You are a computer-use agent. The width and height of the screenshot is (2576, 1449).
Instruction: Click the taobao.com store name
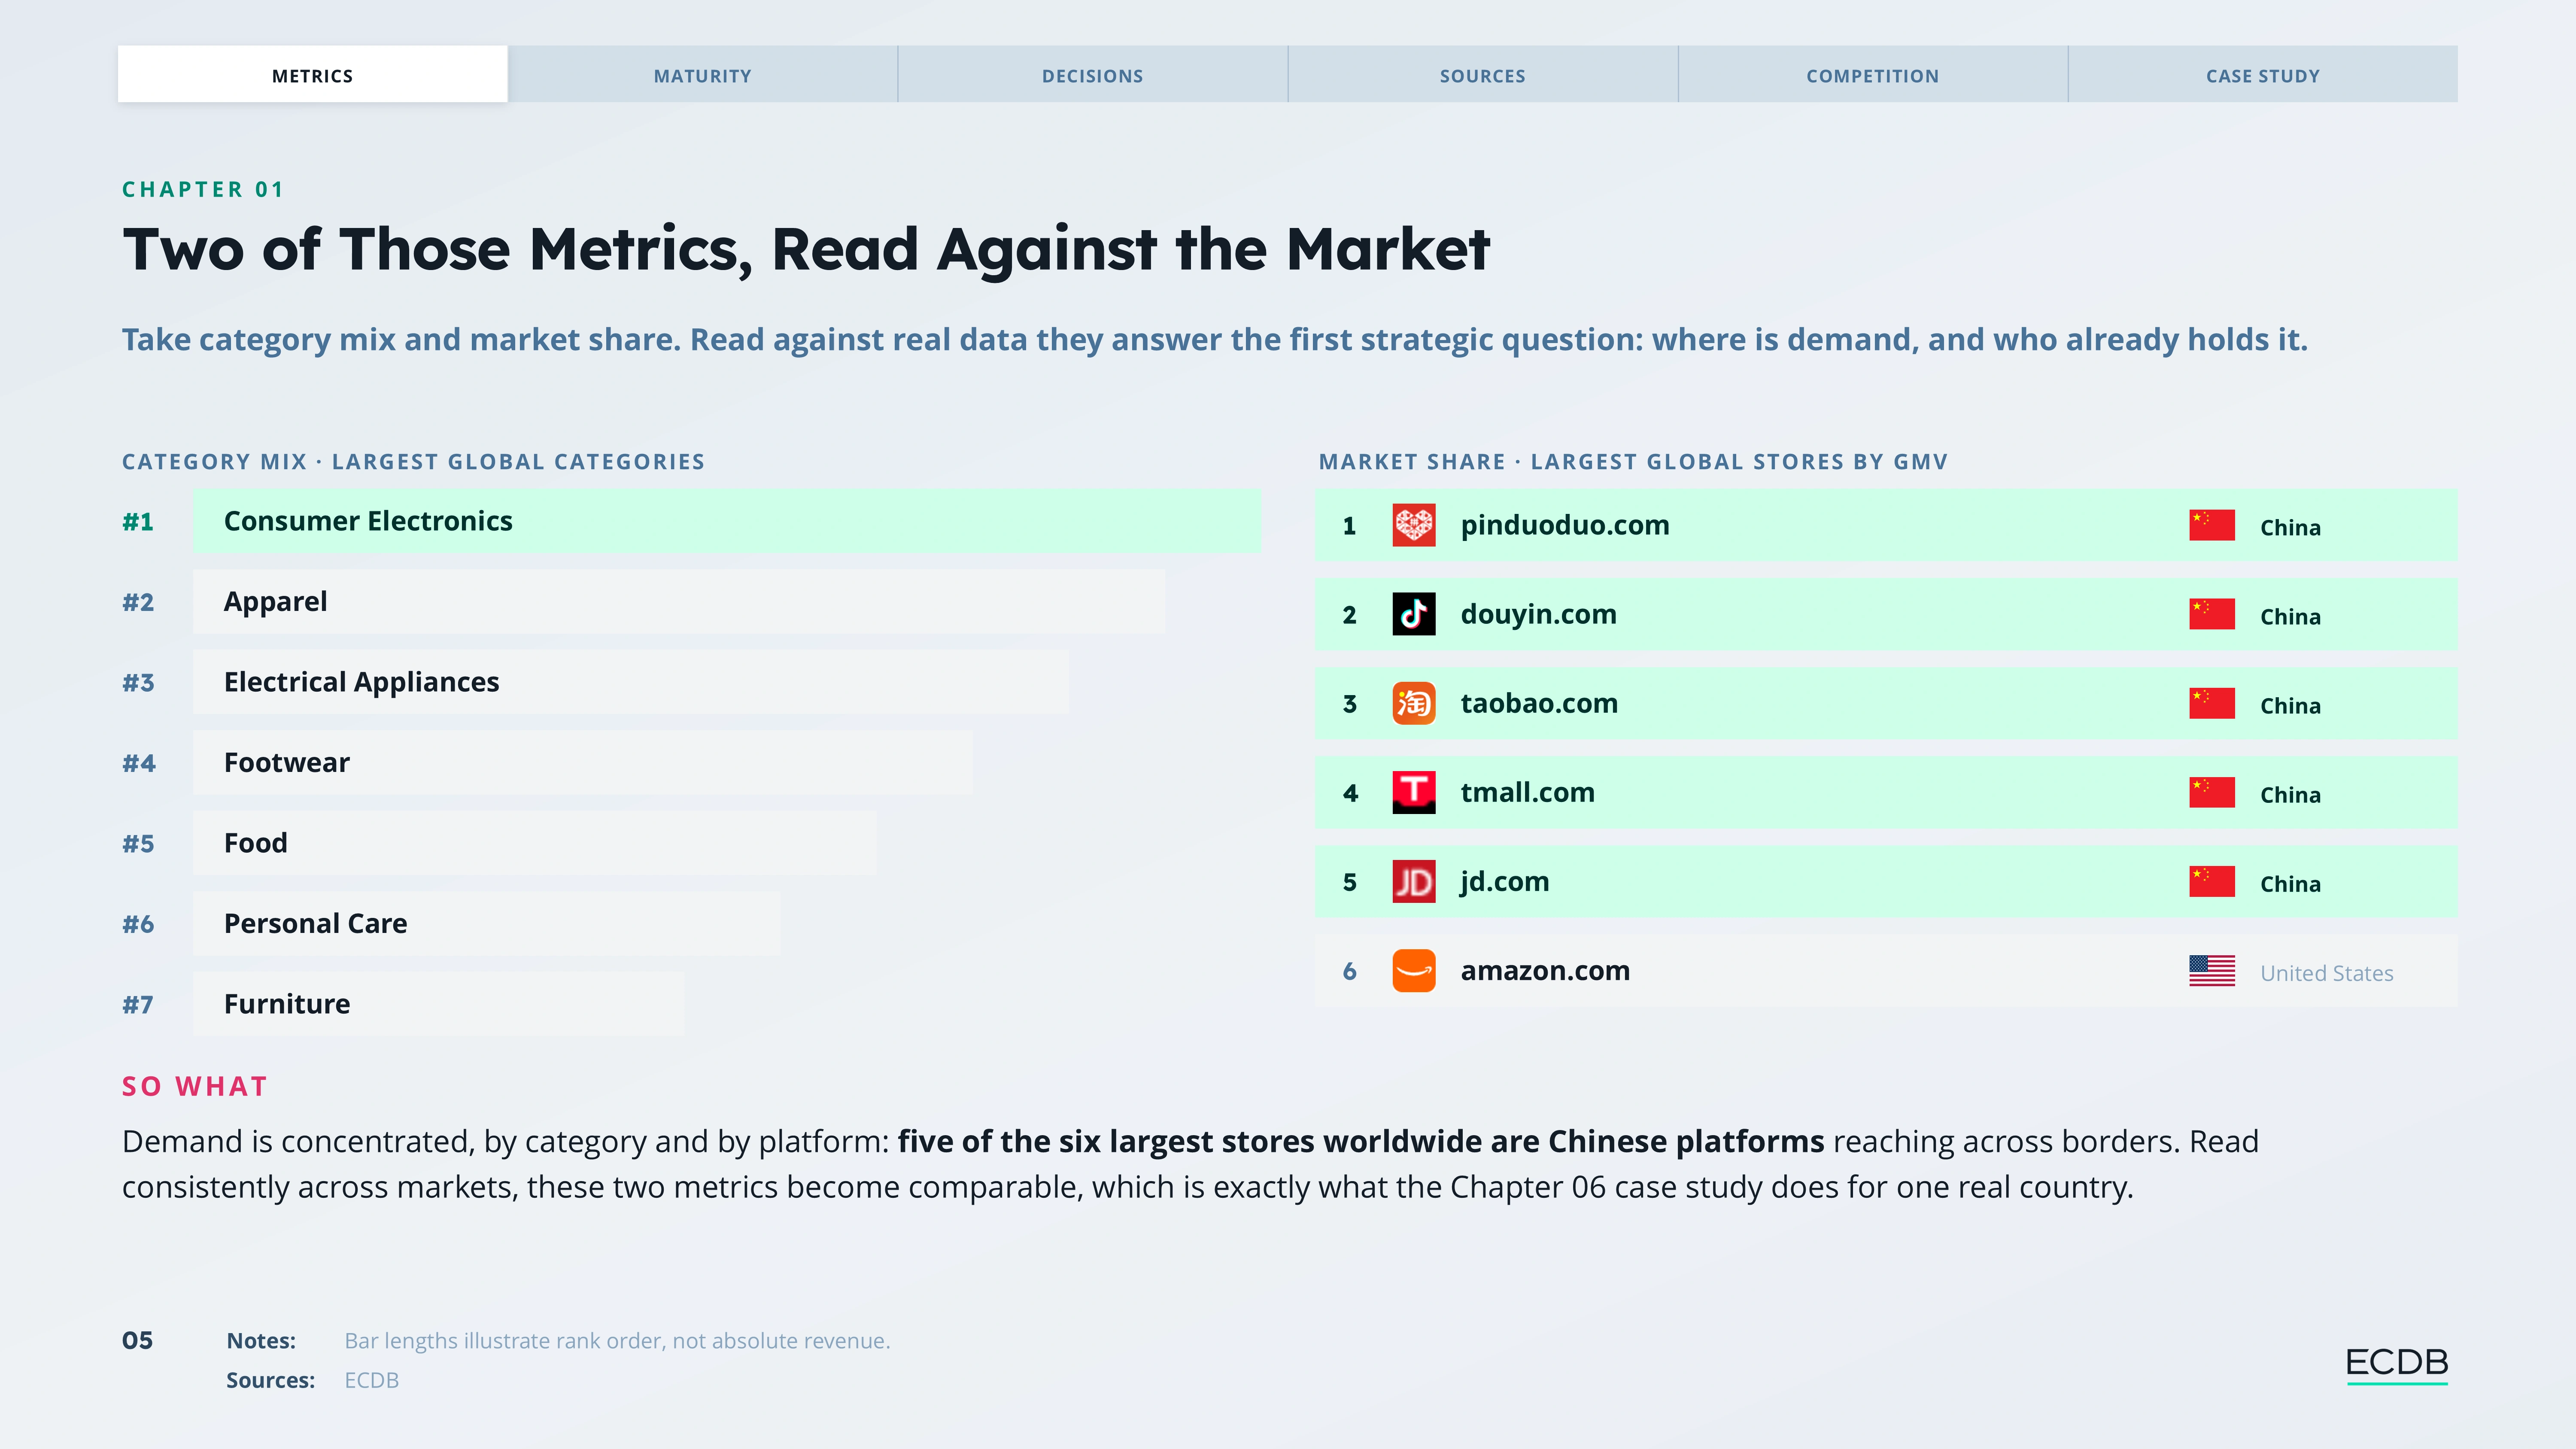click(x=1539, y=703)
